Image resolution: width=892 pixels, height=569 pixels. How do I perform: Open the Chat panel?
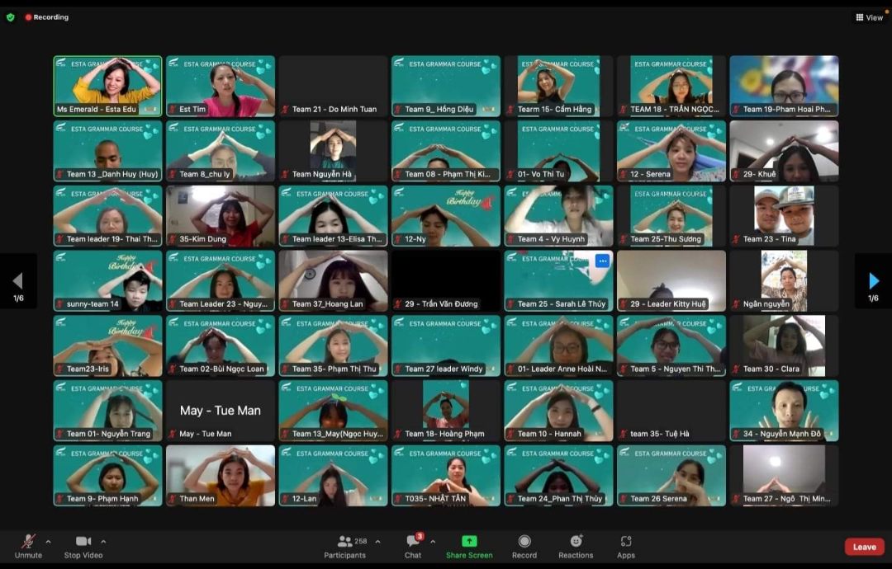pyautogui.click(x=413, y=542)
